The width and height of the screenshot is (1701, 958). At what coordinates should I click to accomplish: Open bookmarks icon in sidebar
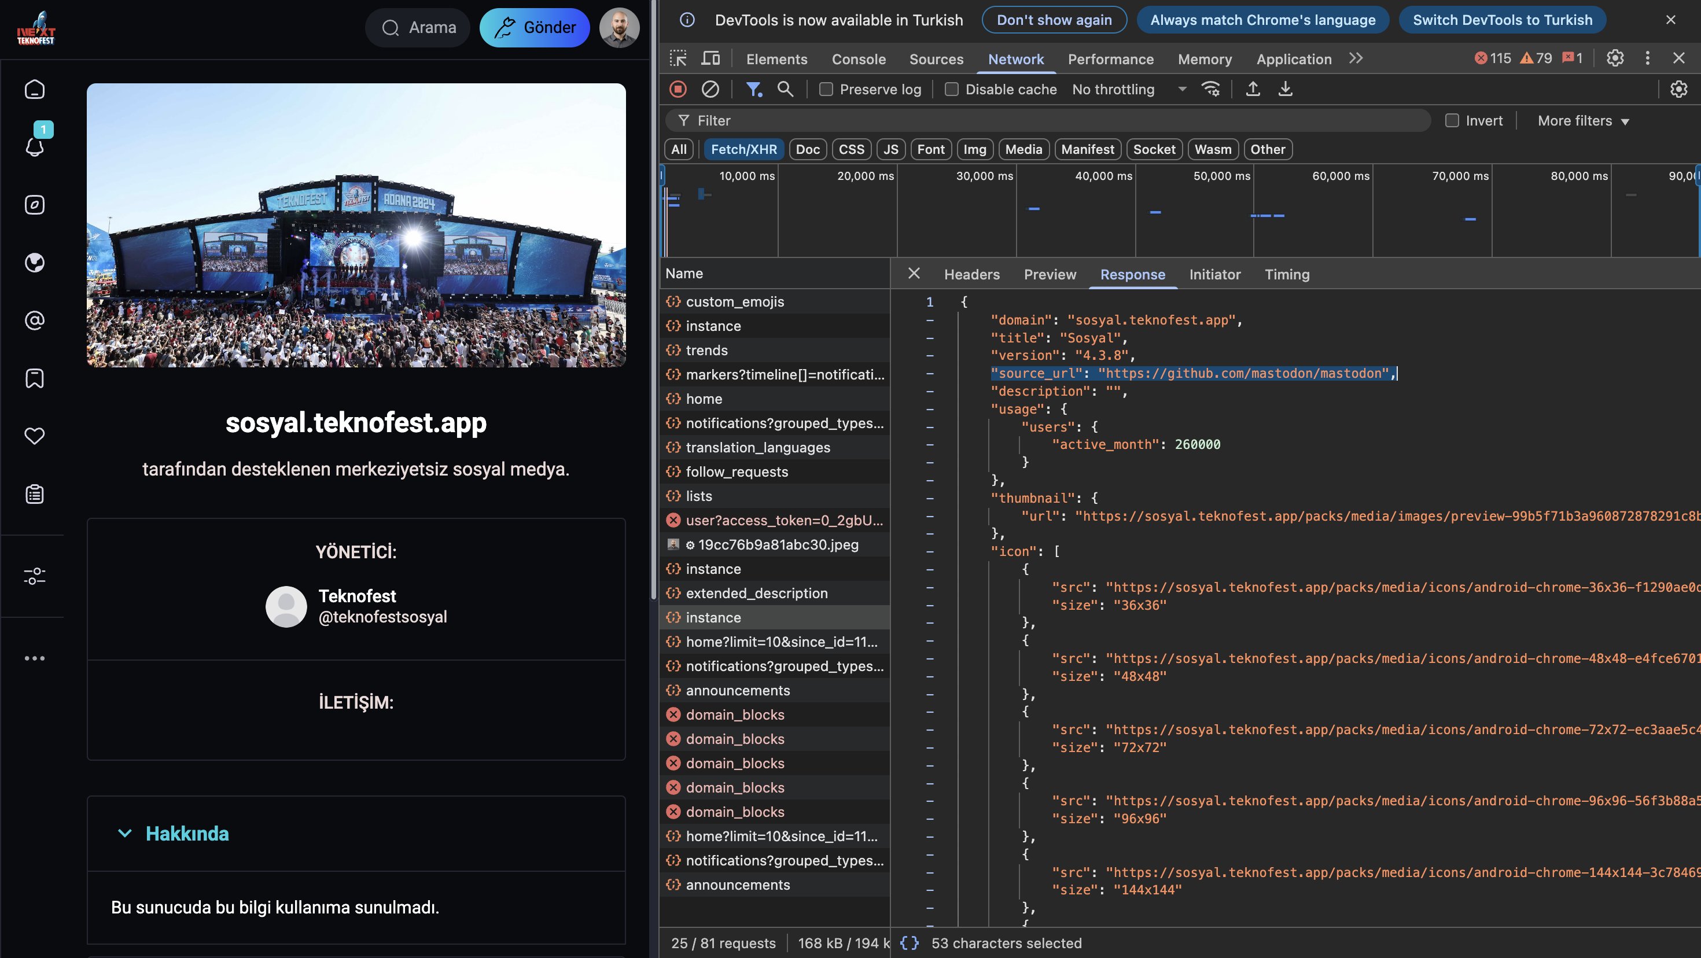coord(34,378)
